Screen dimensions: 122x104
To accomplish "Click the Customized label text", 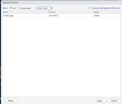I will [25, 8].
